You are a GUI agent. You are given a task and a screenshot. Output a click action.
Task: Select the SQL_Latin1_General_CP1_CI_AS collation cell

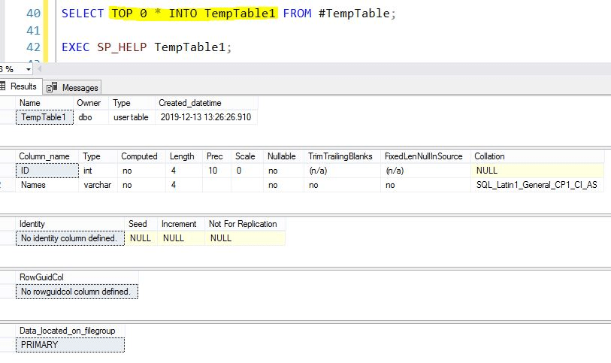click(537, 185)
